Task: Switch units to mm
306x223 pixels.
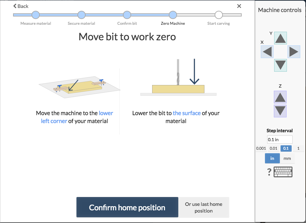Action: point(287,158)
